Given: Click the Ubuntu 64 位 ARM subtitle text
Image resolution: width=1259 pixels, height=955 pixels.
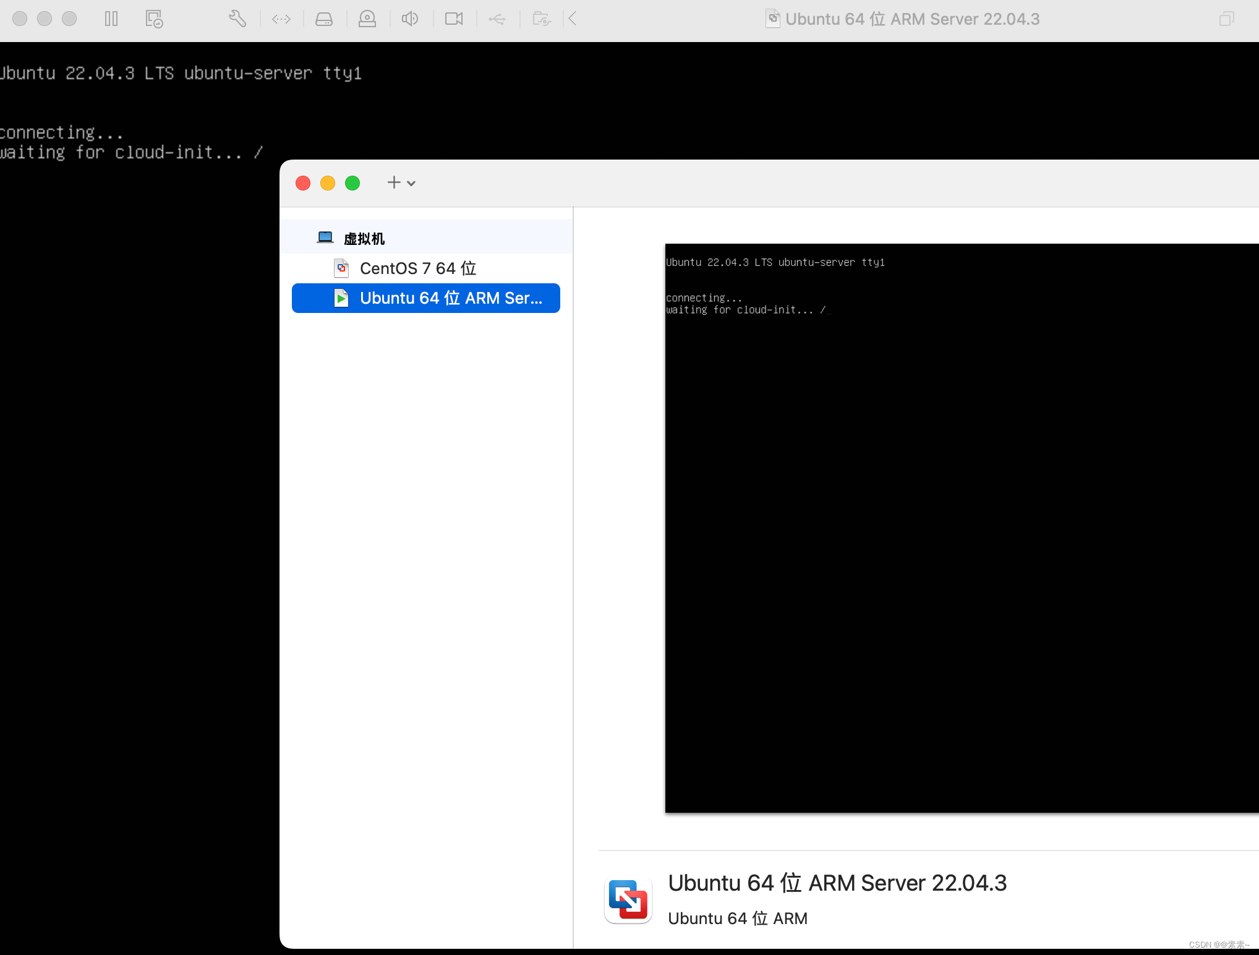Looking at the screenshot, I should 738,919.
